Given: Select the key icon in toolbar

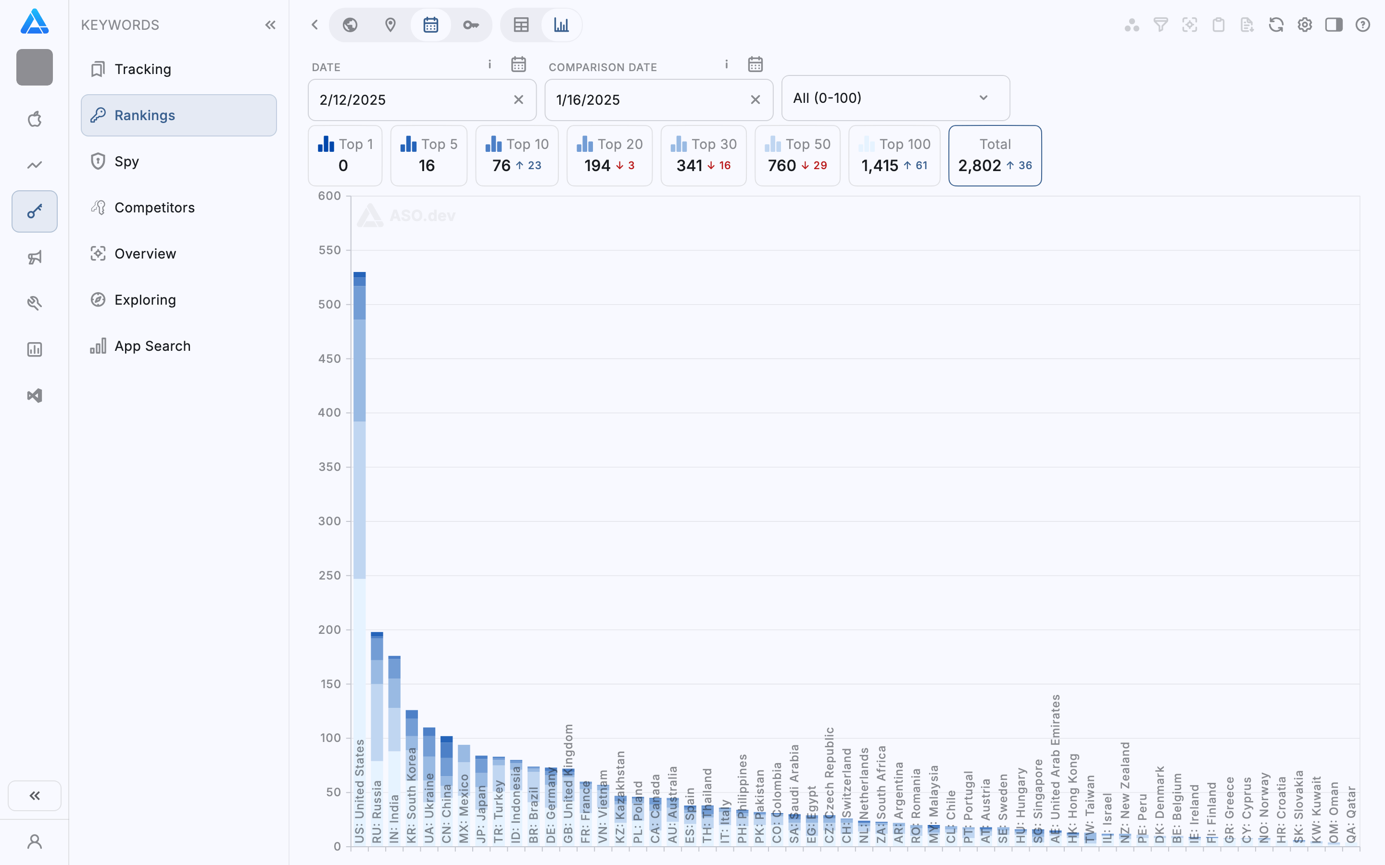Looking at the screenshot, I should pos(470,25).
